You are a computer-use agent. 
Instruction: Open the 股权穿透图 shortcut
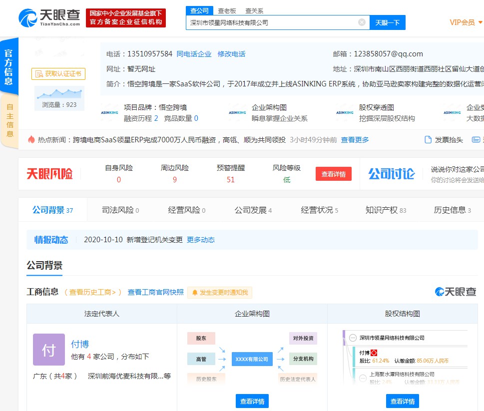tap(376, 107)
